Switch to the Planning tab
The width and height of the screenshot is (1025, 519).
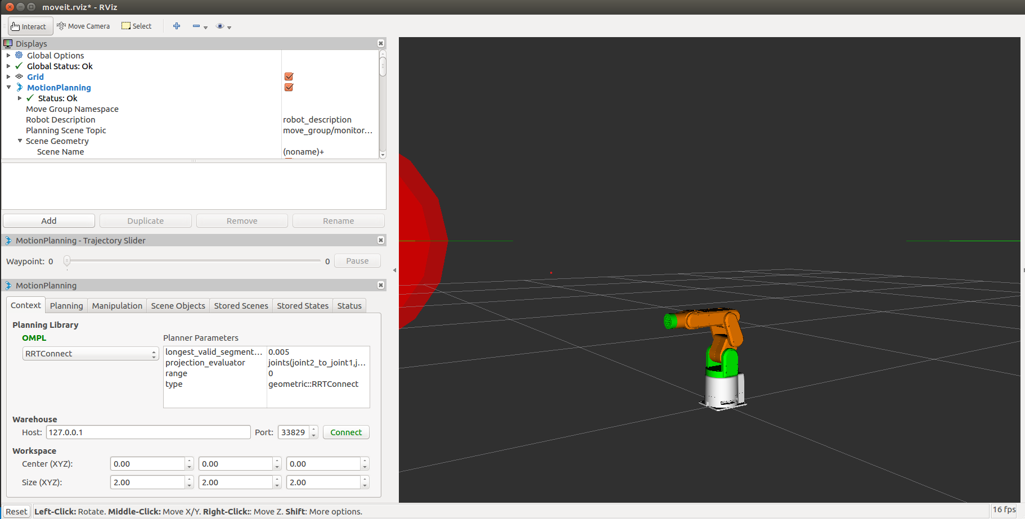66,306
